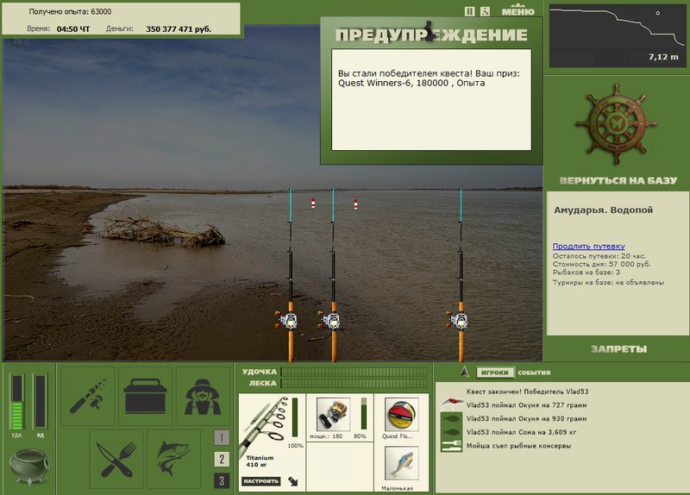Click the quest winner warning message text
Viewport: 690px width, 495px height.
pos(429,78)
